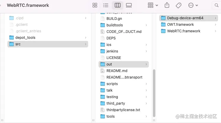
Task: Click the buildtools folder icon
Action: click(x=103, y=25)
